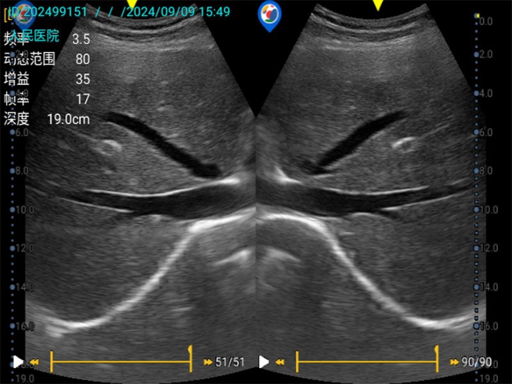
Task: Click the center map-pin logo icon
Action: click(269, 15)
